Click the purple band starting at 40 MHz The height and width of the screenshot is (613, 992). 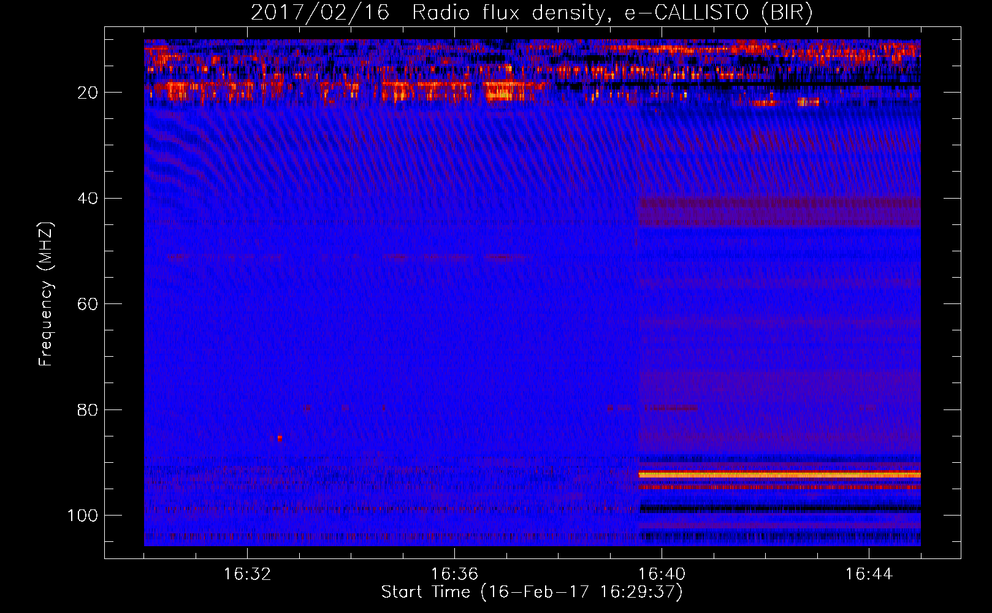click(x=779, y=212)
